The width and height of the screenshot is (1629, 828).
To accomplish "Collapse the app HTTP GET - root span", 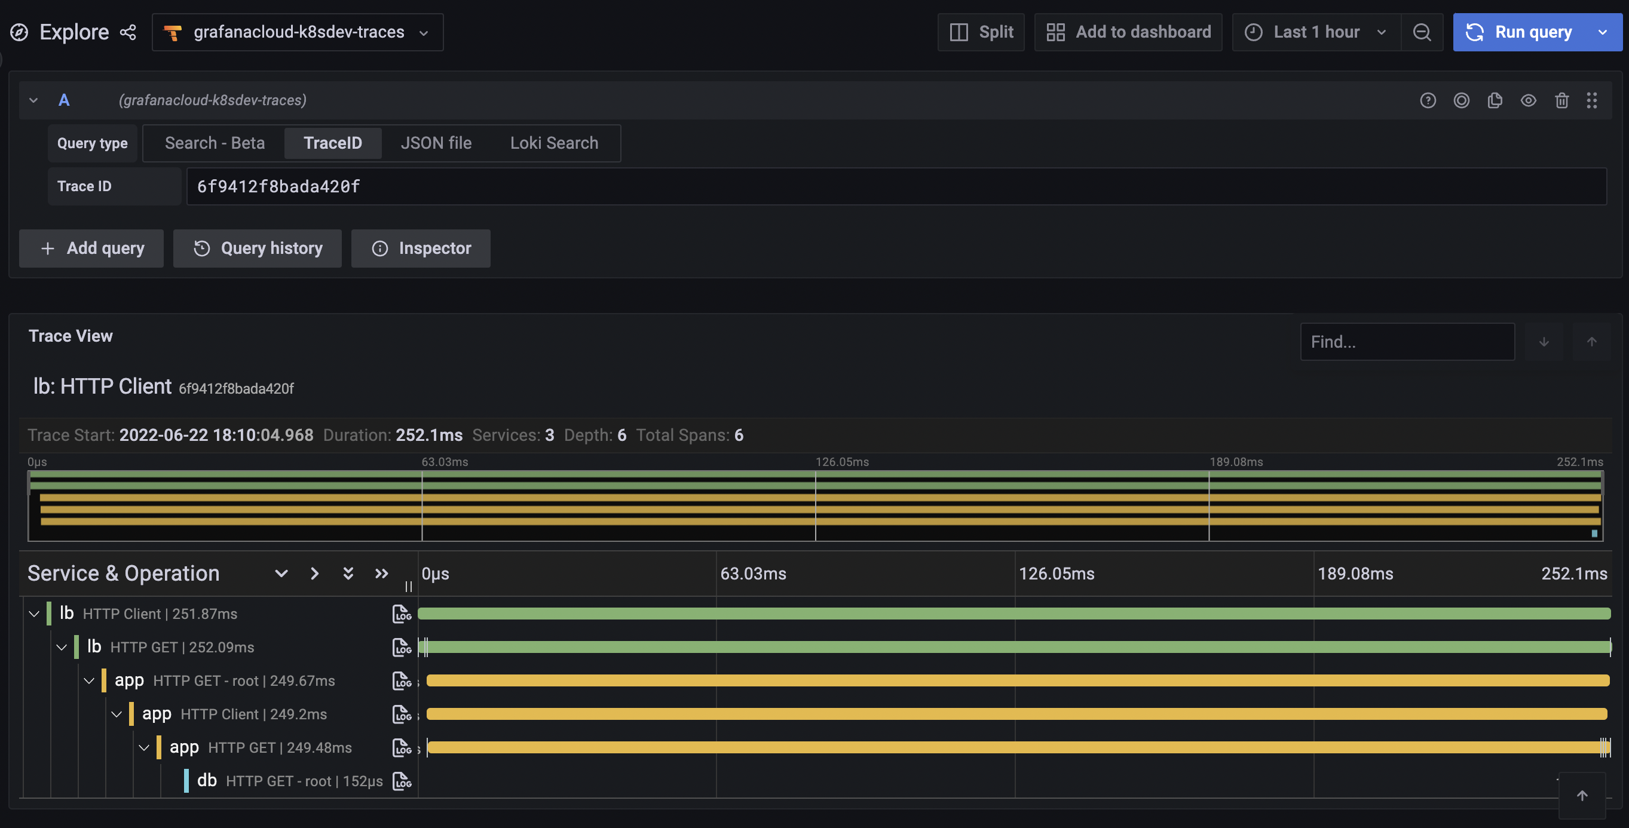I will (89, 680).
